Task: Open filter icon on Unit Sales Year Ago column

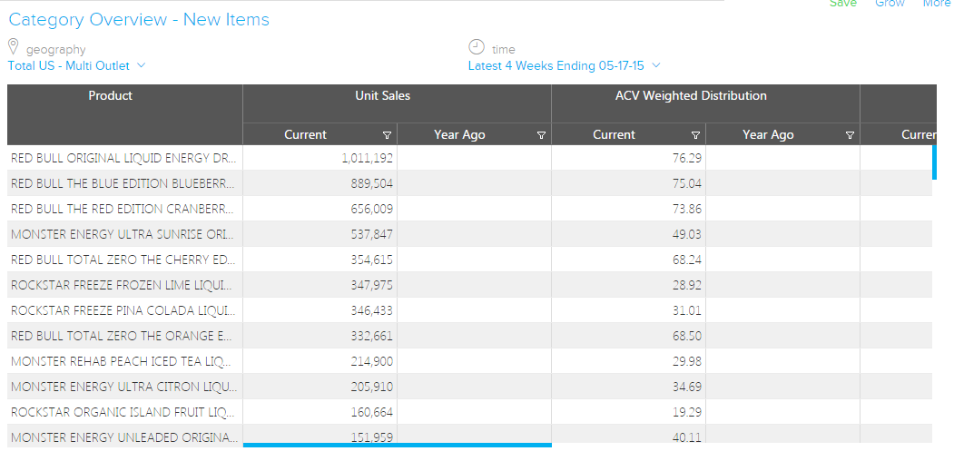Action: pyautogui.click(x=542, y=135)
